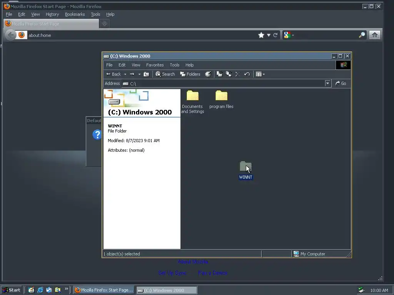The width and height of the screenshot is (394, 295).
Task: Click the Undo icon in Explorer toolbar
Action: (x=247, y=74)
